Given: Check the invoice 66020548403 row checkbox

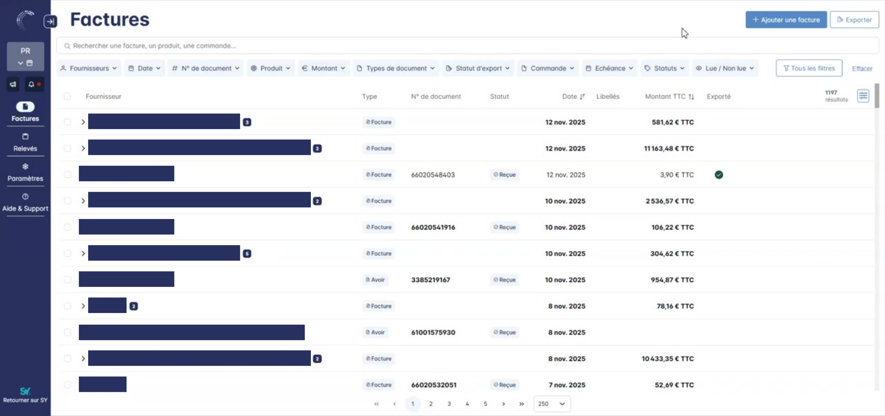Looking at the screenshot, I should [67, 175].
